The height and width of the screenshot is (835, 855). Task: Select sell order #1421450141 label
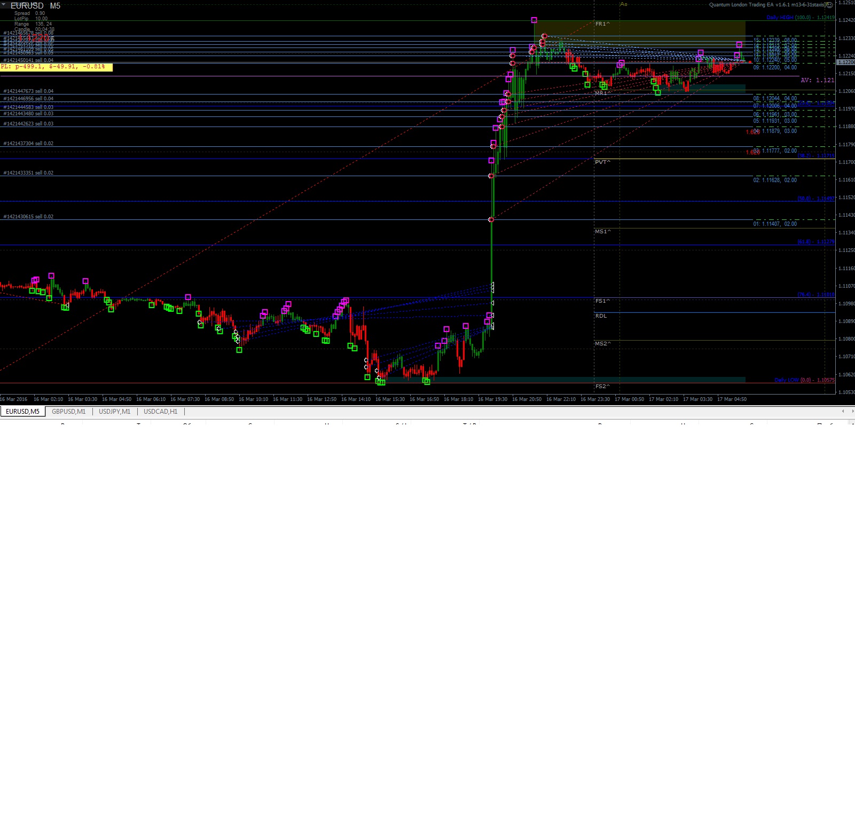28,60
